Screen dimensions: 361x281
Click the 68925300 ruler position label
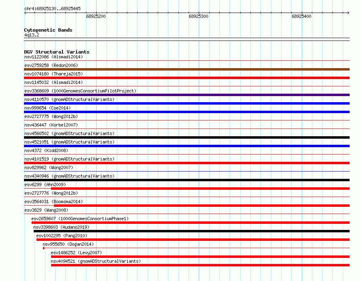tap(198, 16)
